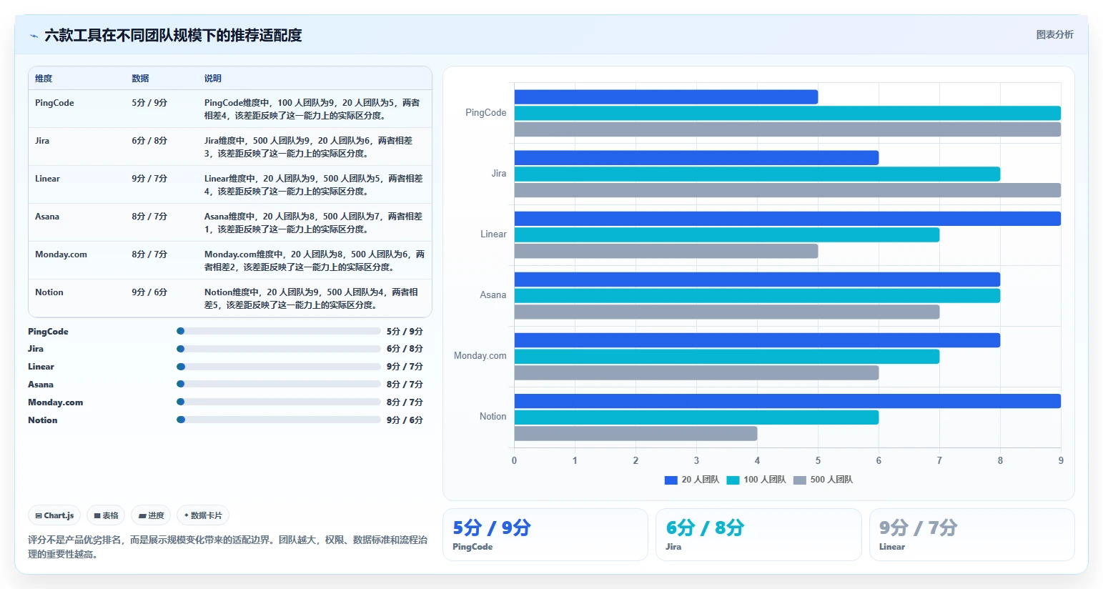
Task: Click the chart title 六款工具在不同团队规模下的推荐适配度
Action: click(x=173, y=35)
